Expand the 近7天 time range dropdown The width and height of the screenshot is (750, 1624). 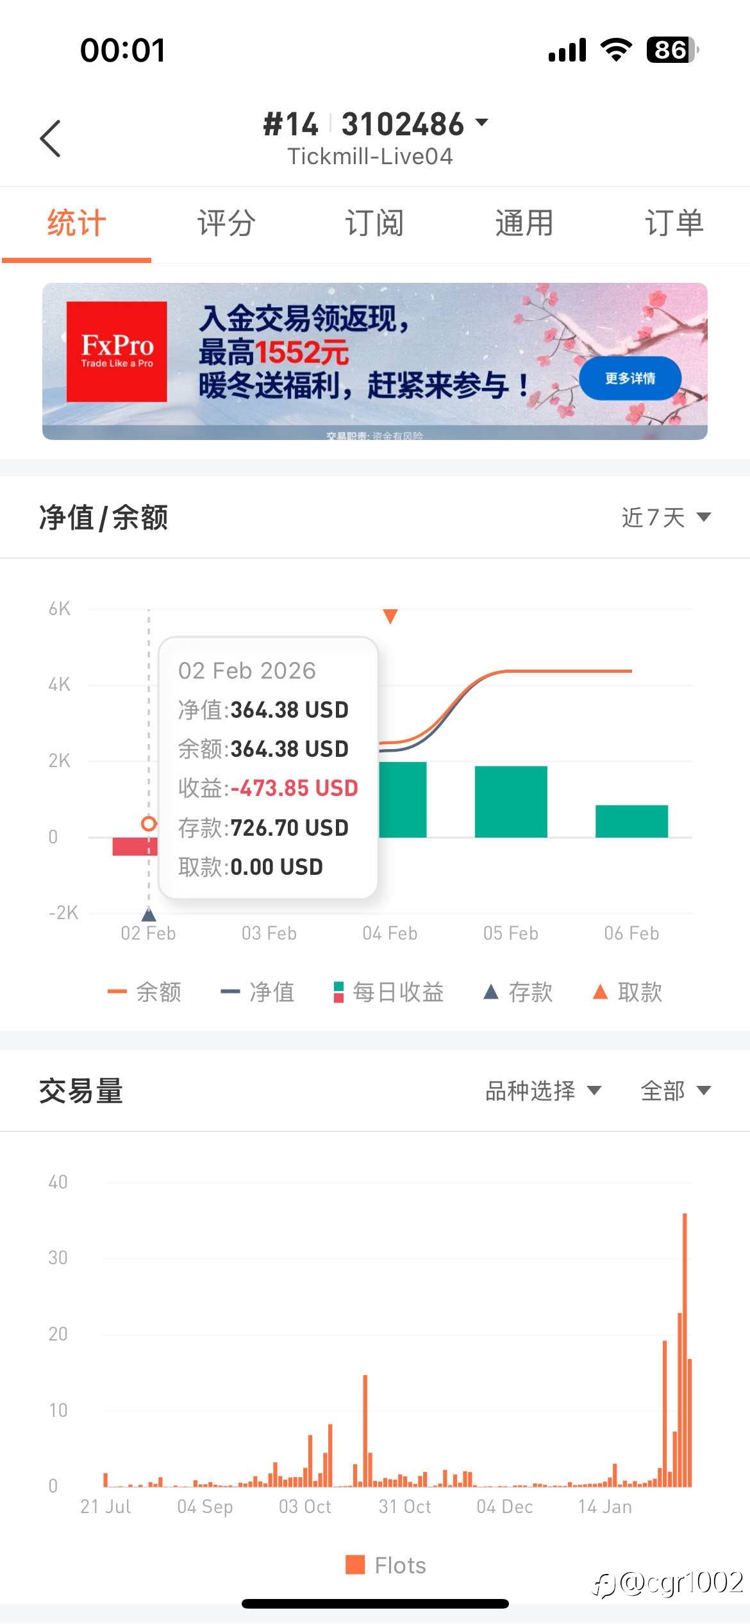(x=666, y=517)
